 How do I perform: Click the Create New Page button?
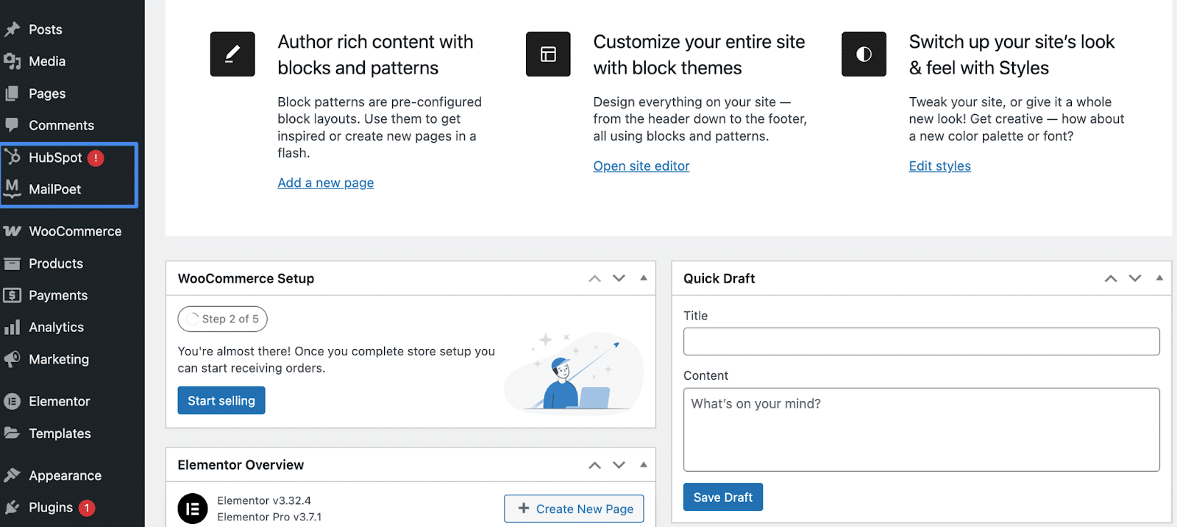[x=574, y=509]
